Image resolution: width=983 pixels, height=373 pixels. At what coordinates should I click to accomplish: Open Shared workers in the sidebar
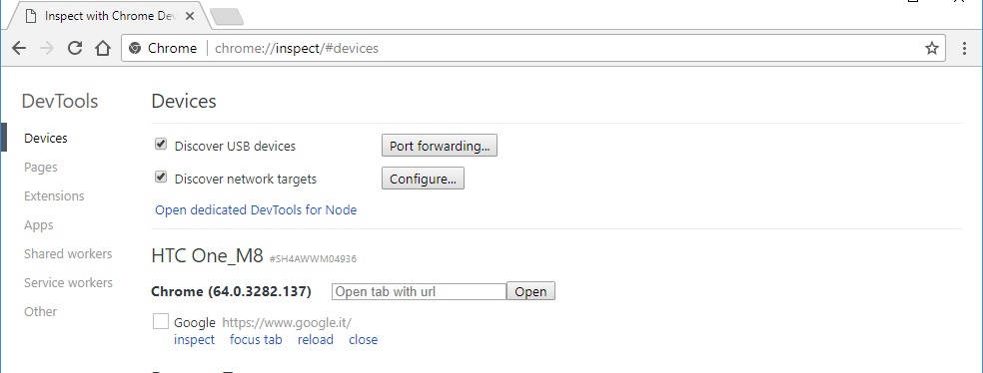coord(68,253)
